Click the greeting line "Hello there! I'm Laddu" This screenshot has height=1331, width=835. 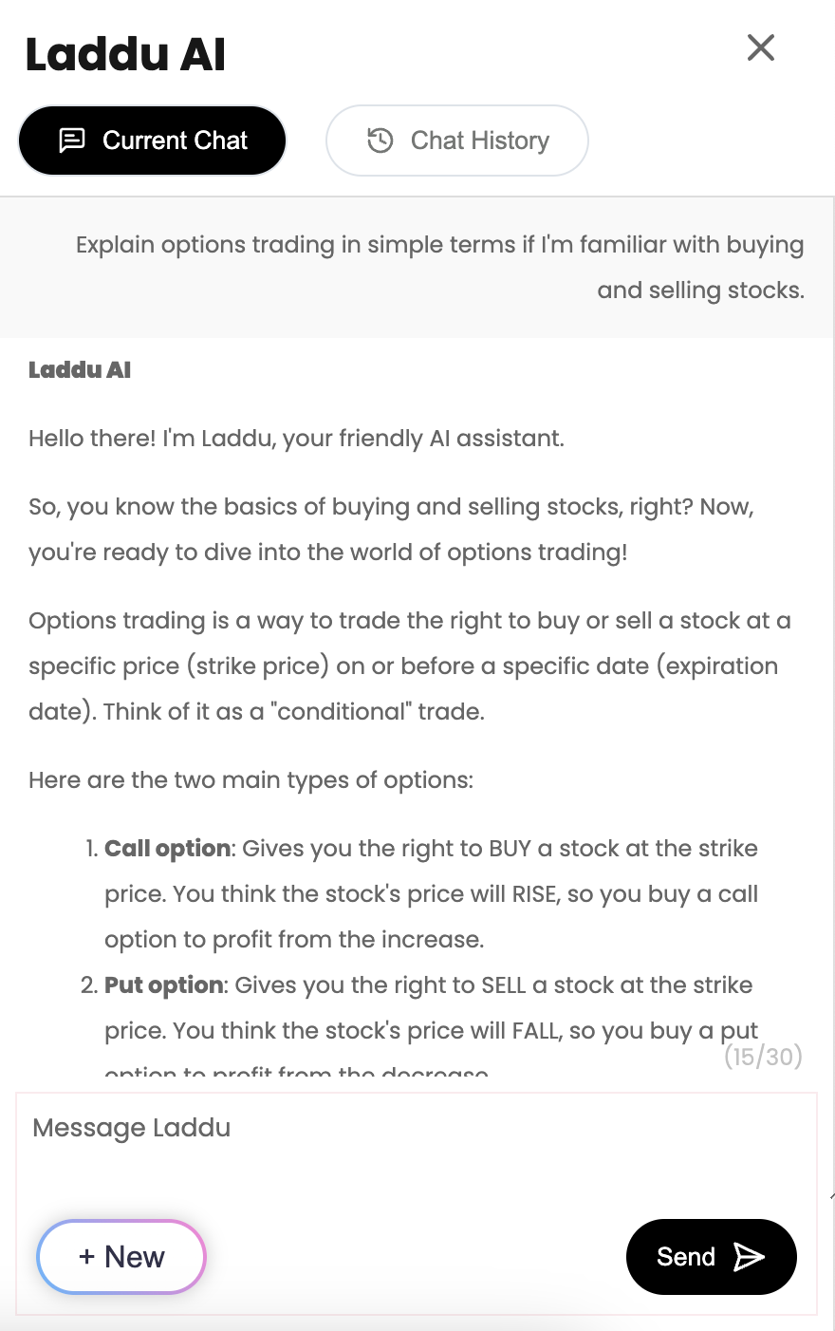point(296,439)
